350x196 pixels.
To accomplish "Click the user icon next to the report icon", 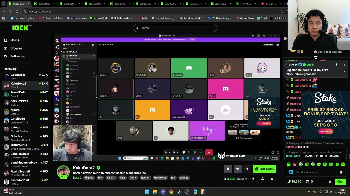I will point(272,179).
